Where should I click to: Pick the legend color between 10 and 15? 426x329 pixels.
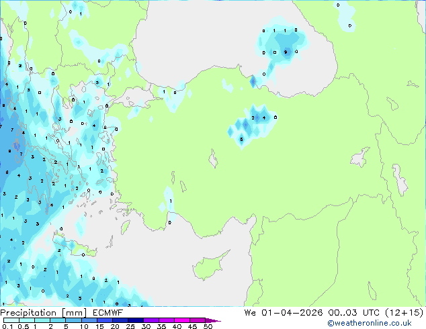[89, 320]
